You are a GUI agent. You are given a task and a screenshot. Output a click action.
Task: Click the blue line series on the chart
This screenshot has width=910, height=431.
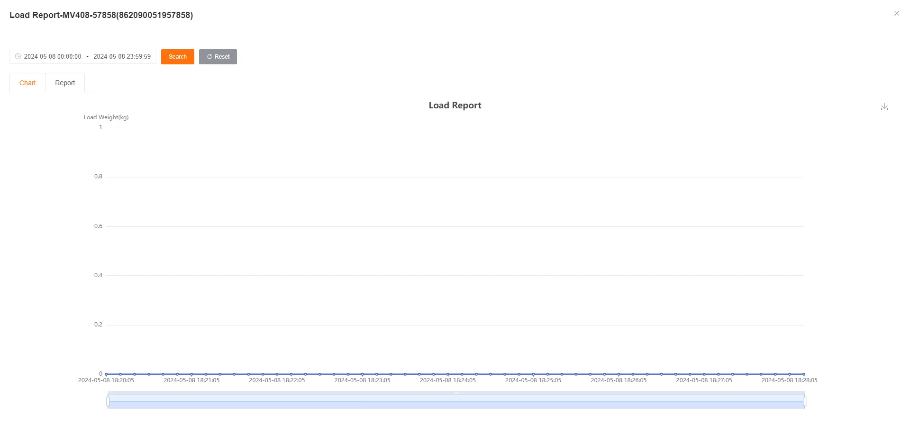455,373
